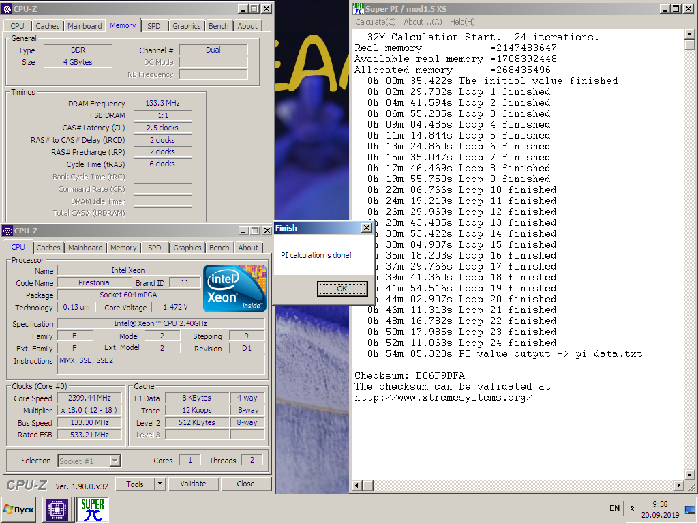Screen dimensions: 698x524
Task: Switch to Bench tab in upper CPU-Z
Action: 219,26
